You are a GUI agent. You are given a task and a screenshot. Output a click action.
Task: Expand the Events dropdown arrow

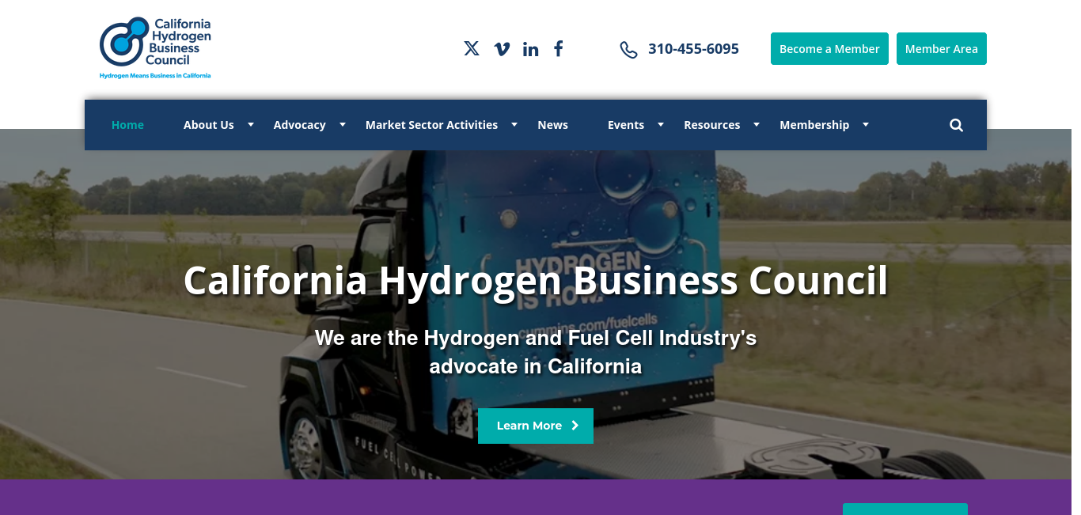661,124
